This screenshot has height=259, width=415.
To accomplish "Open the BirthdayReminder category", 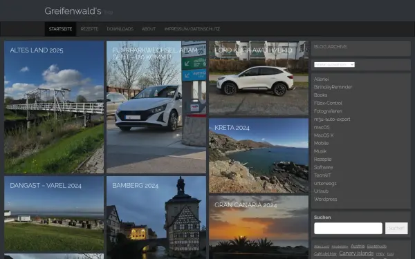I will (x=333, y=87).
